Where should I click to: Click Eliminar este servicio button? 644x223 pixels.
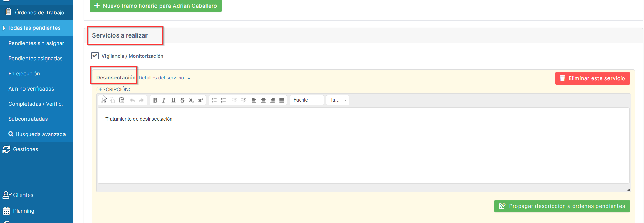pyautogui.click(x=592, y=78)
